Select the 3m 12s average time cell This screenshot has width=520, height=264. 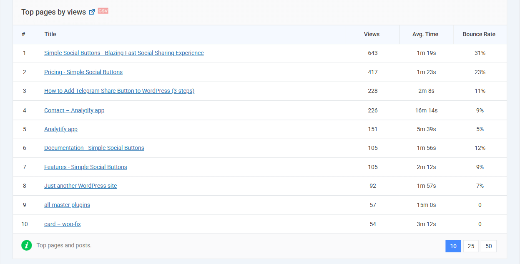click(426, 224)
